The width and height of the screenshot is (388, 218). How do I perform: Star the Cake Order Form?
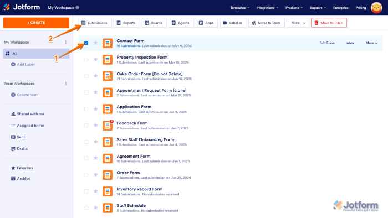[x=96, y=76]
